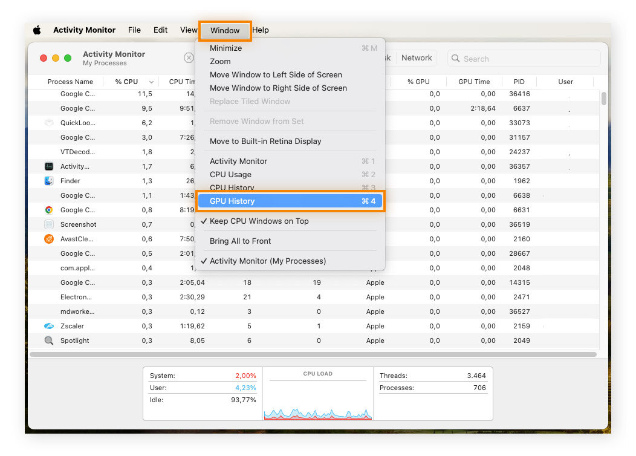This screenshot has height=456, width=636.
Task: Click the Screenshot process icon
Action: point(49,224)
